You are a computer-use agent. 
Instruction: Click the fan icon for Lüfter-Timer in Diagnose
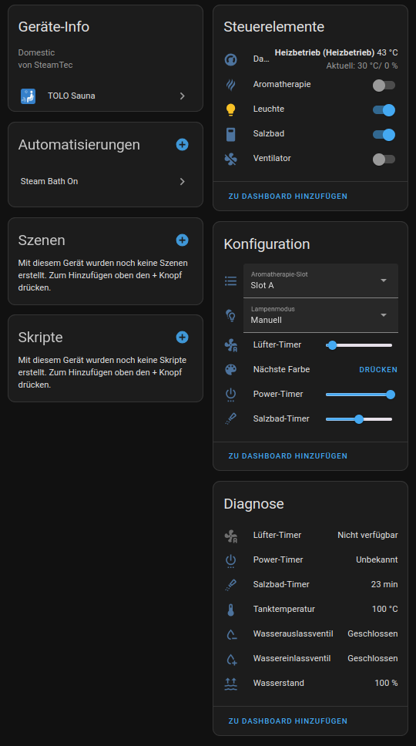pos(230,536)
